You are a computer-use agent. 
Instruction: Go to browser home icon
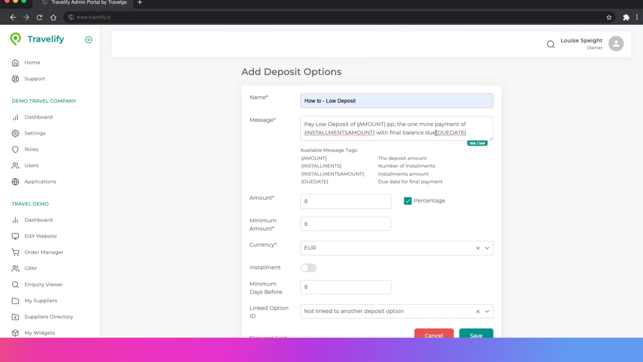click(53, 17)
